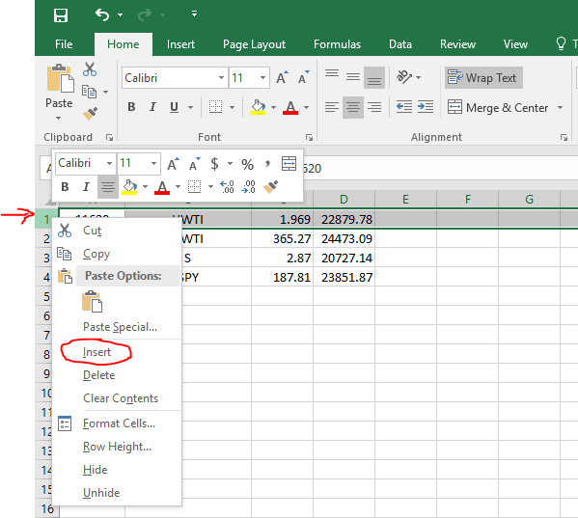This screenshot has height=518, width=578.
Task: Switch to the Page Layout tab
Action: click(x=254, y=44)
